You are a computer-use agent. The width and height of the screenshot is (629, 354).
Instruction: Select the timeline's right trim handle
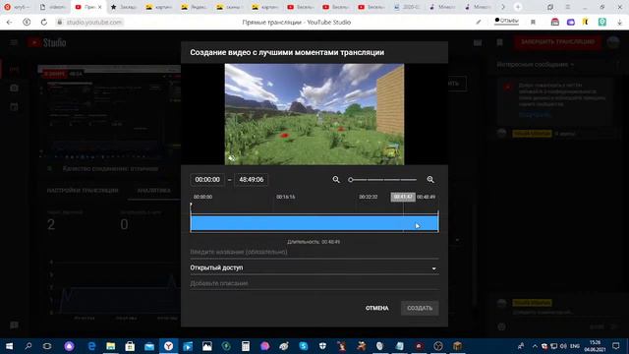tap(438, 220)
